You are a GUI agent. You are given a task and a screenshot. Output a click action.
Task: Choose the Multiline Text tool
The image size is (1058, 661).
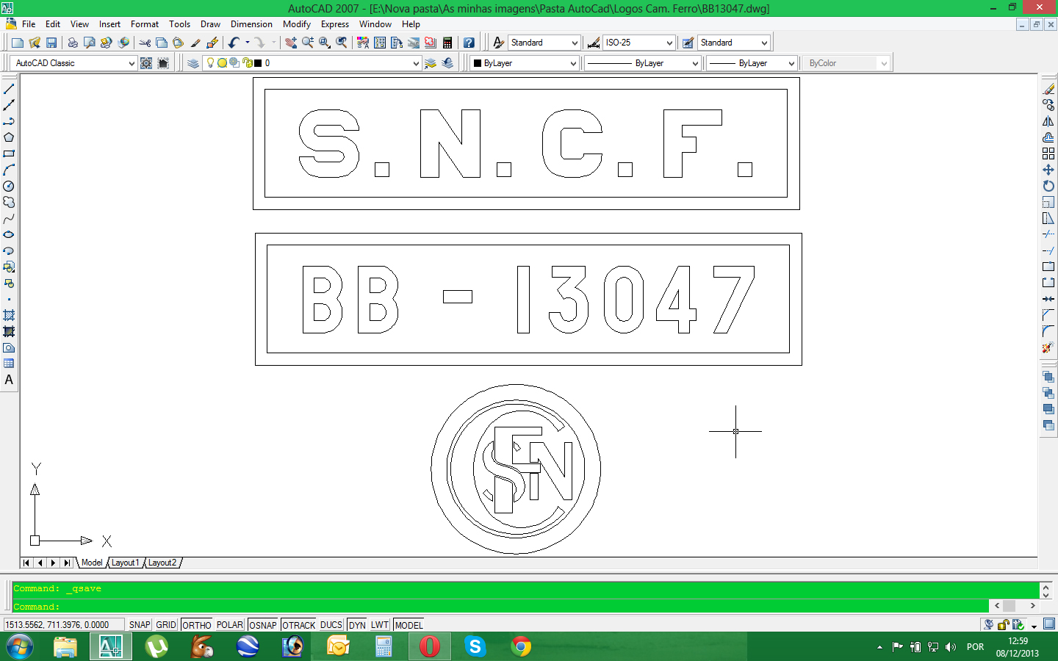click(9, 380)
